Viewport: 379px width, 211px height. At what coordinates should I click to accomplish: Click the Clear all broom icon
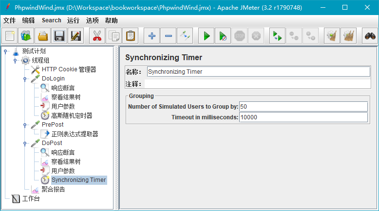pyautogui.click(x=348, y=36)
